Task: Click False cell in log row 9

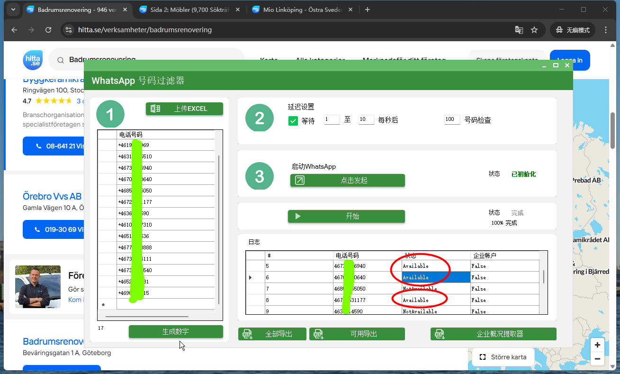Action: coord(504,311)
